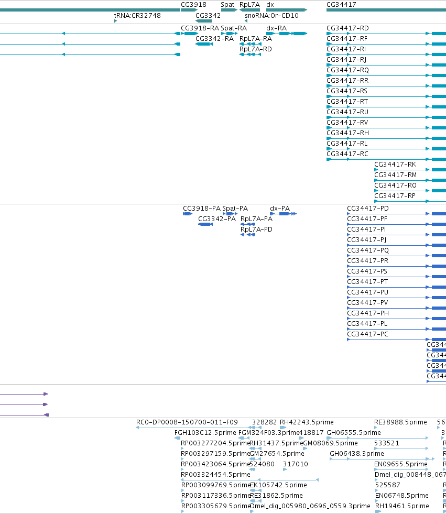Open transcript CG34417-RH
This screenshot has height=514, width=446.
pos(347,133)
